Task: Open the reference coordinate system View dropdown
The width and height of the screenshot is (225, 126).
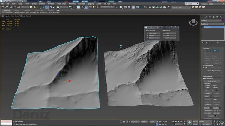Action: 64,7
